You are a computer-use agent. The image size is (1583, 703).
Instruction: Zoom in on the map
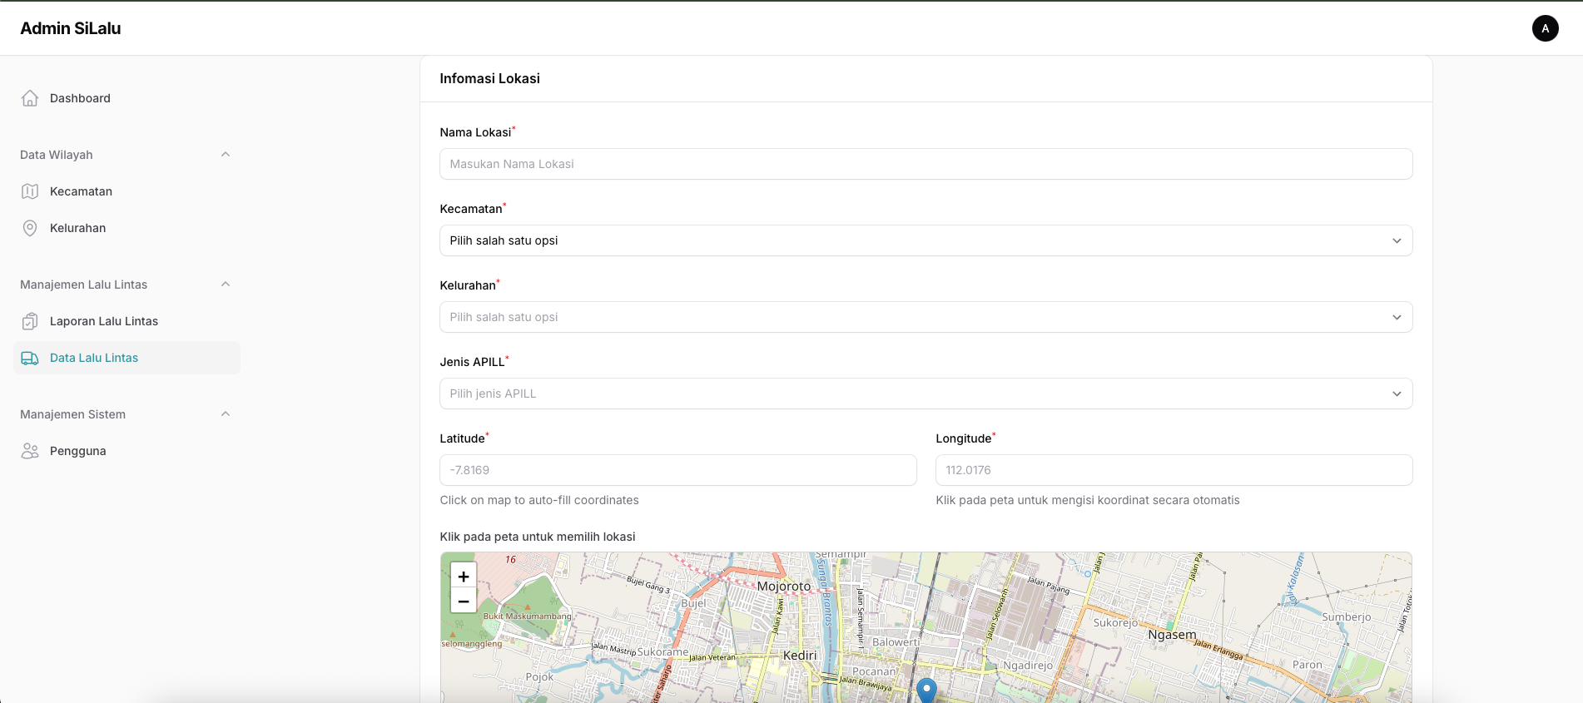click(464, 576)
